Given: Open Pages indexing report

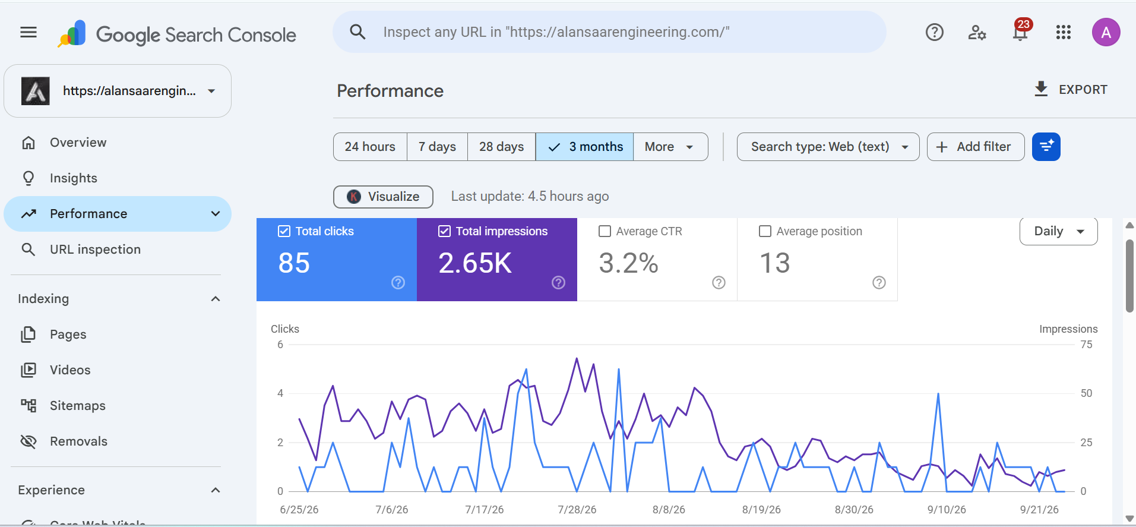Looking at the screenshot, I should click(x=118, y=334).
